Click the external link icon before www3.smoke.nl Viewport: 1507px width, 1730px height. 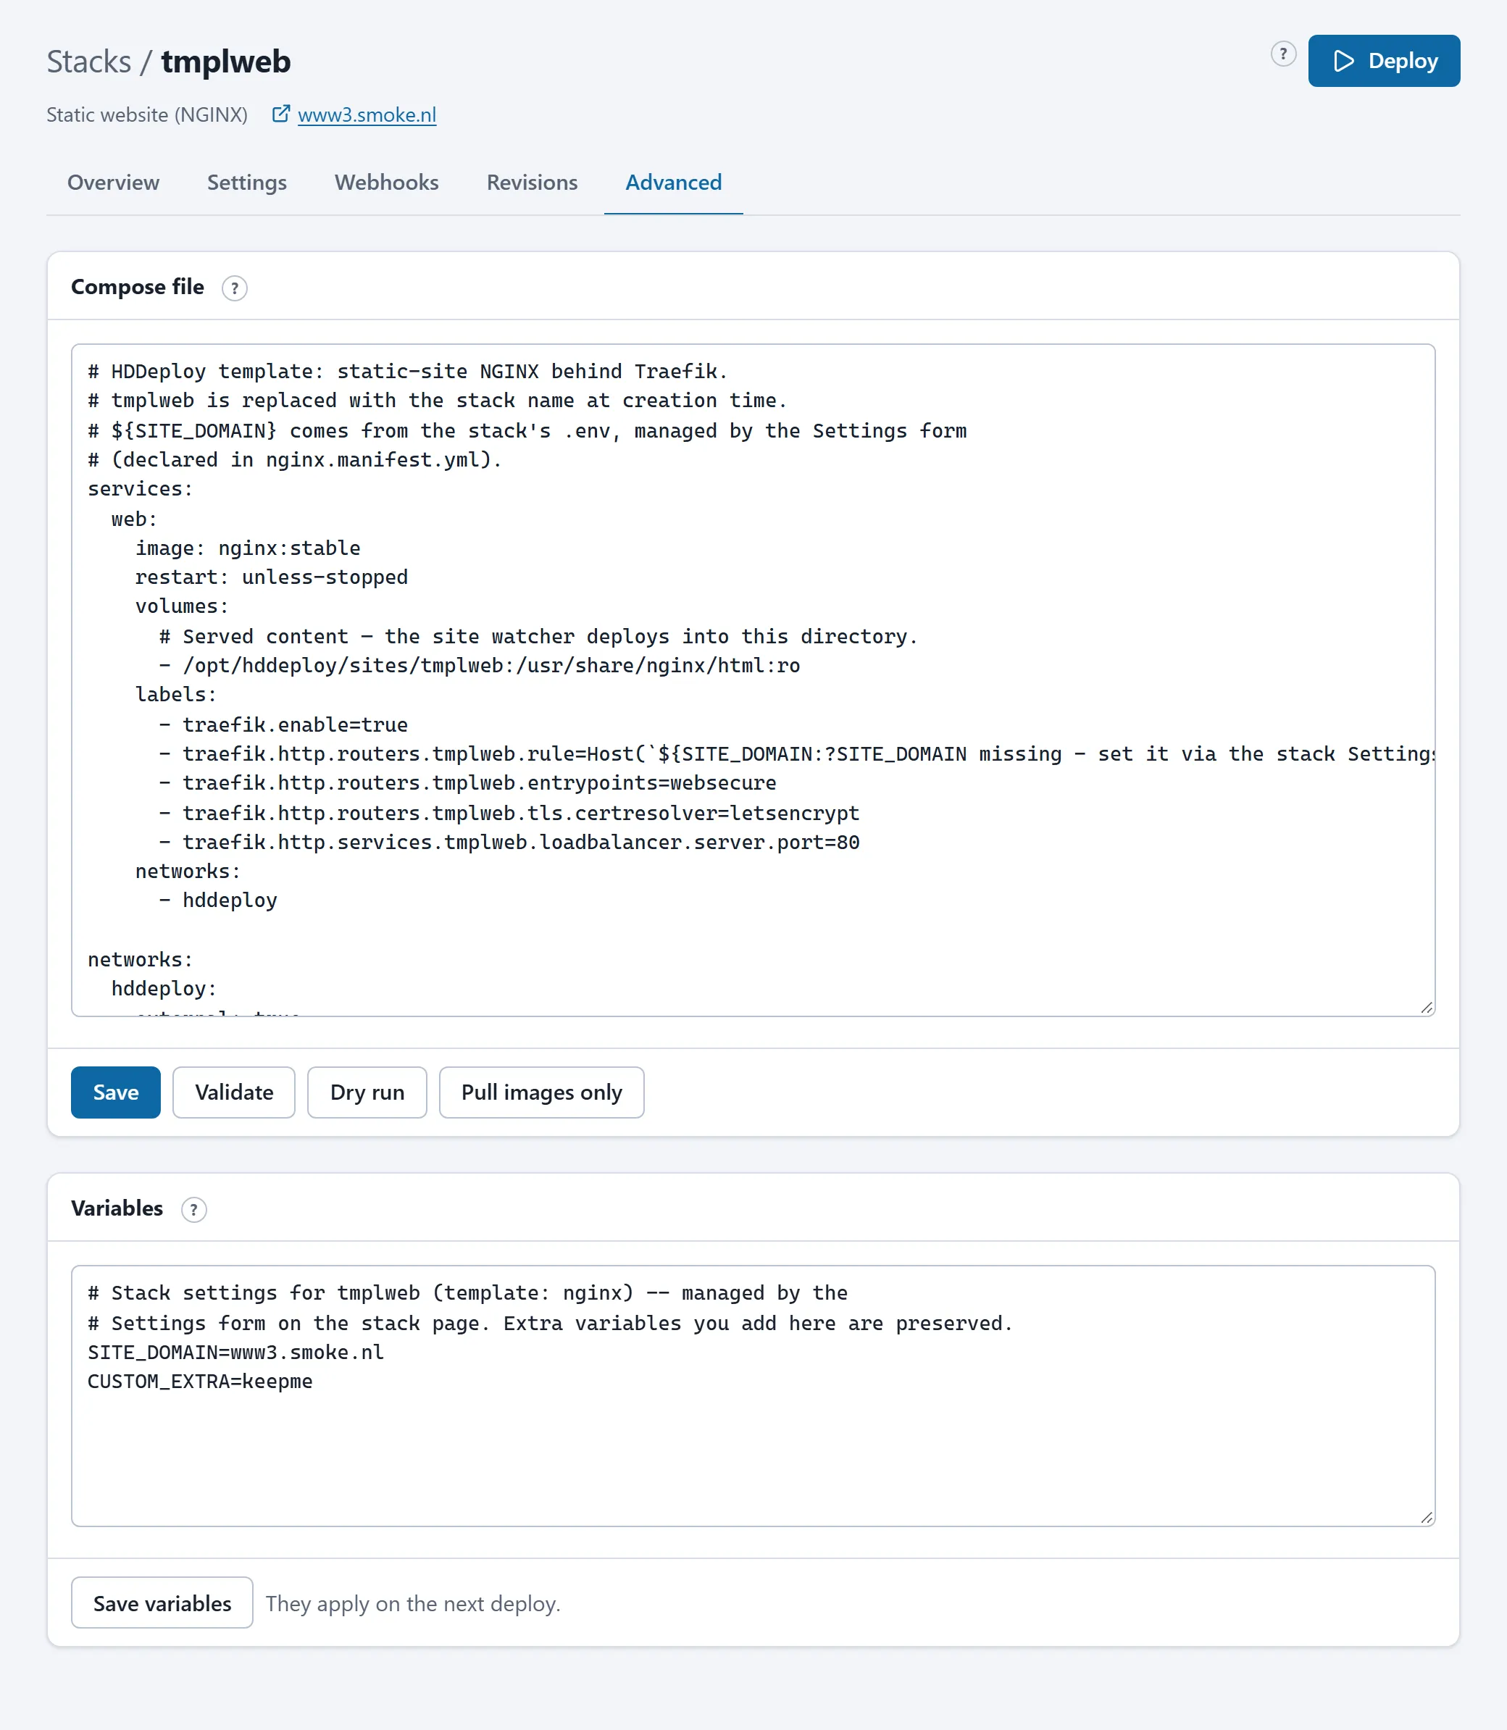click(281, 114)
